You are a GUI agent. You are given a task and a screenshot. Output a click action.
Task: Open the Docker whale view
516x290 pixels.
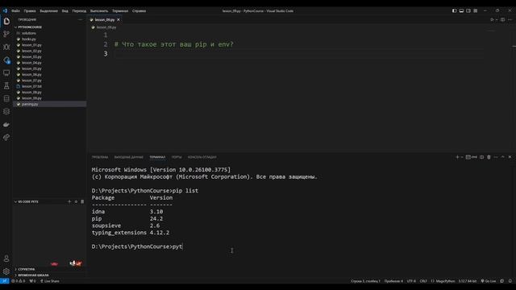(x=6, y=125)
